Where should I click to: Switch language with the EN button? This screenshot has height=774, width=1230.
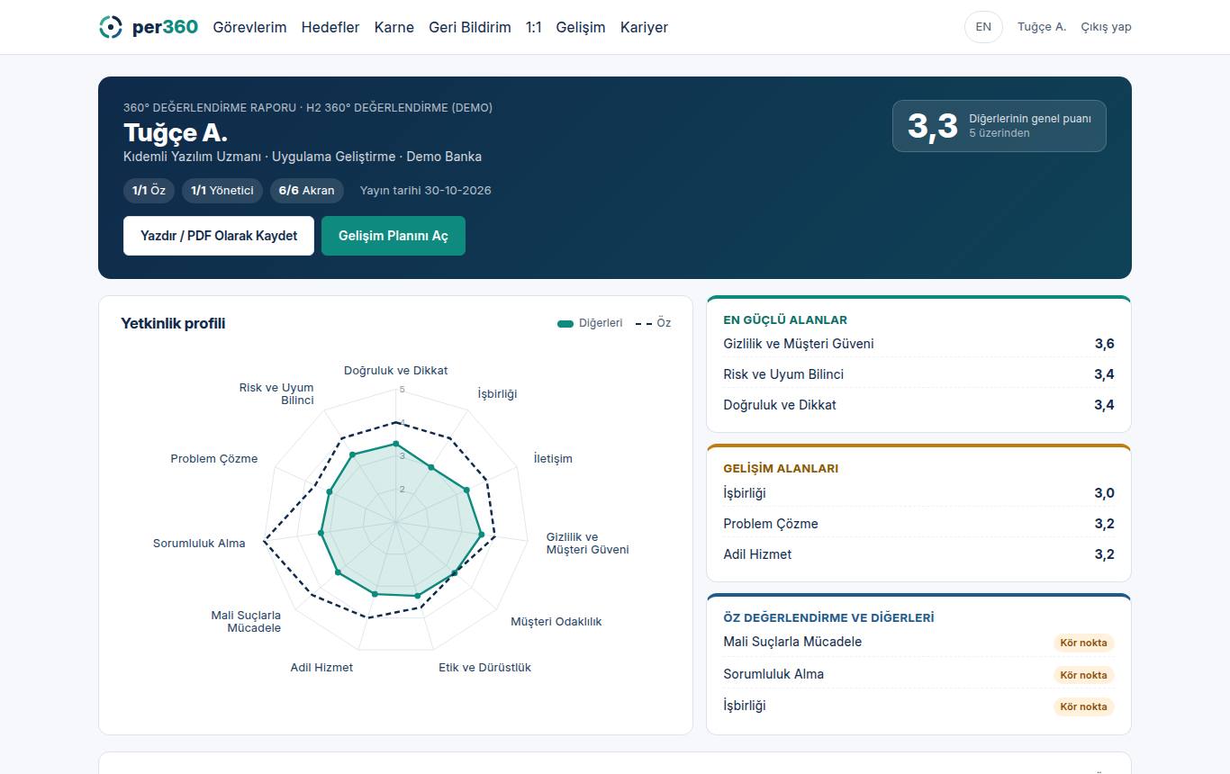[983, 27]
